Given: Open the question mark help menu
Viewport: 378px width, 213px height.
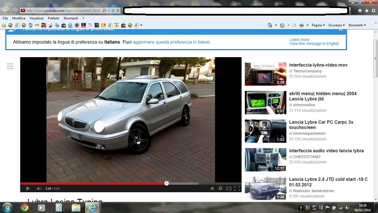Looking at the screenshot, I should click(x=83, y=18).
